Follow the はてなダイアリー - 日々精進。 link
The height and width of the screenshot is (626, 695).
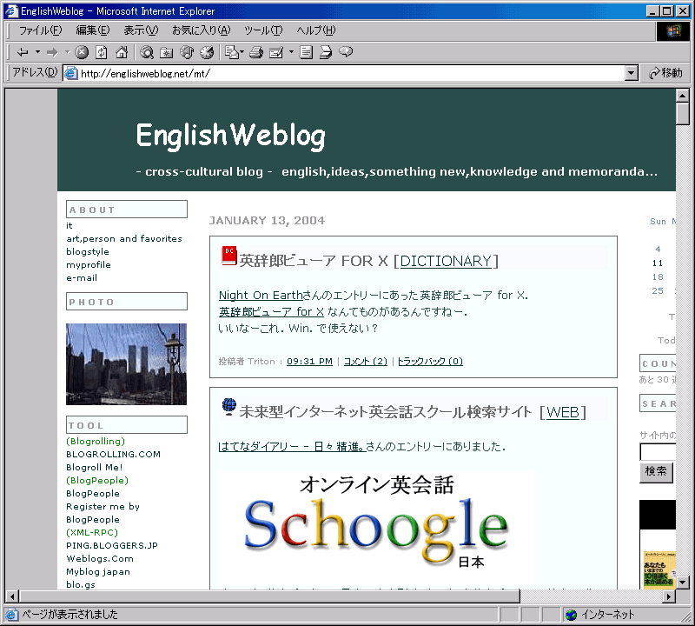pos(292,446)
